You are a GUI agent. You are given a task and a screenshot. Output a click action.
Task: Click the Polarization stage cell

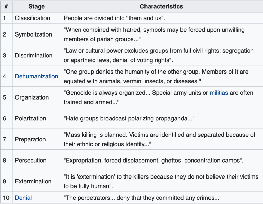click(x=31, y=118)
